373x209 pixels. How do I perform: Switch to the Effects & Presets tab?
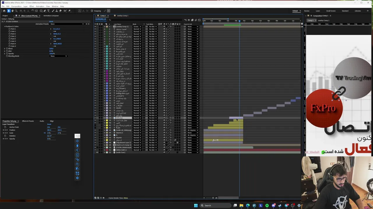[28, 121]
